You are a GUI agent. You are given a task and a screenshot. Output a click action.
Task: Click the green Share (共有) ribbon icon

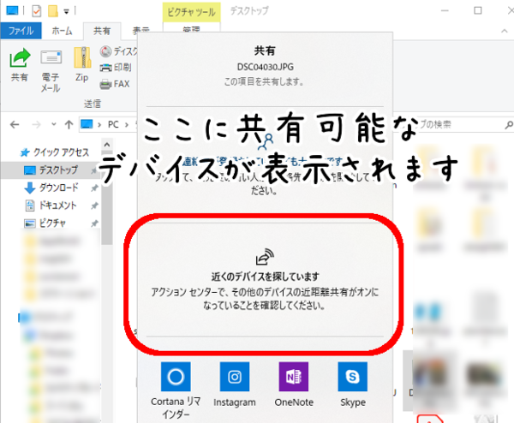tap(20, 65)
